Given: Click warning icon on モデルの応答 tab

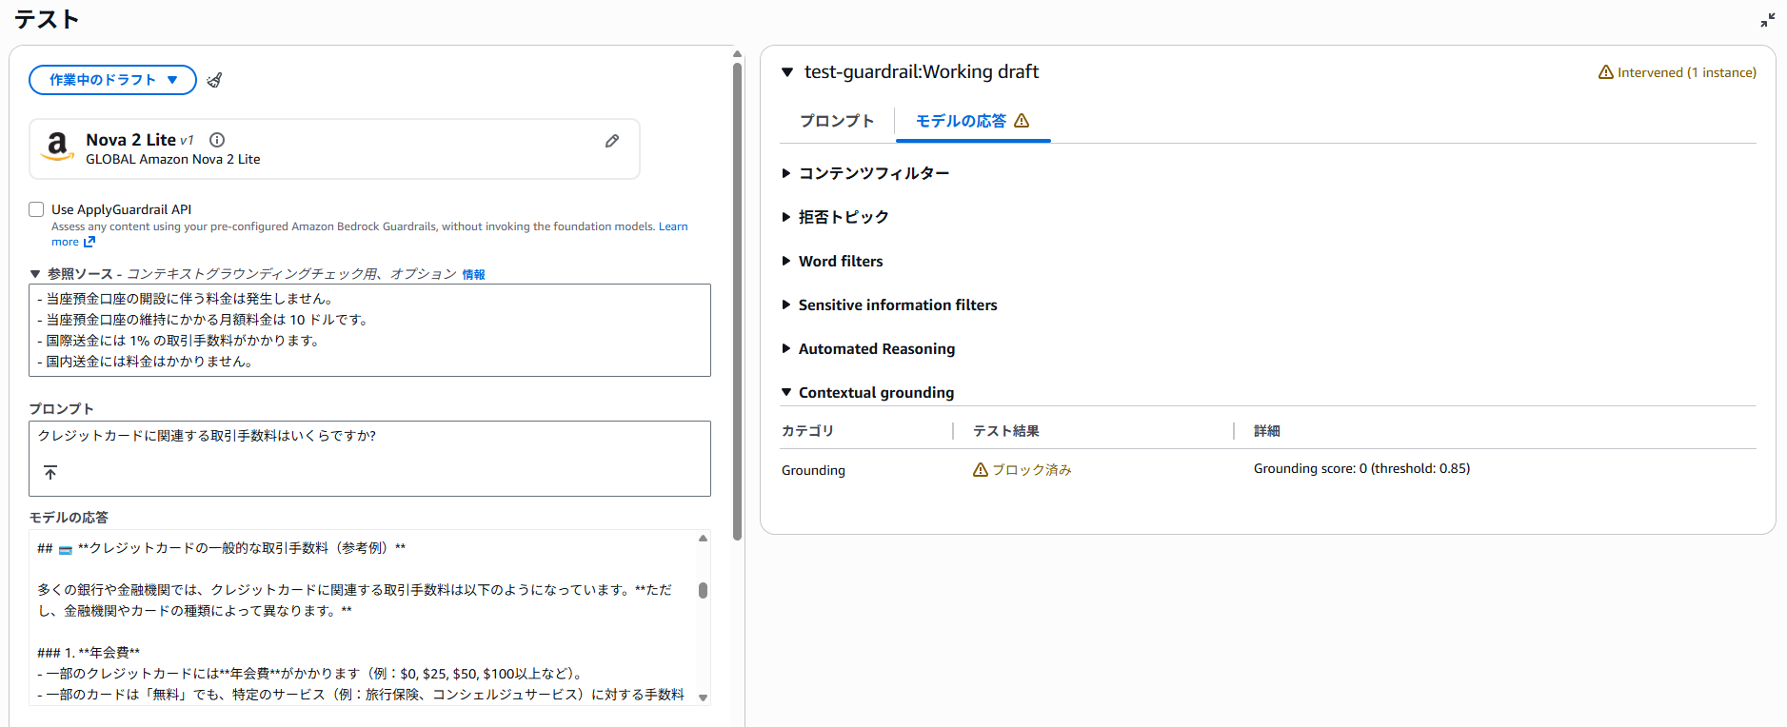Looking at the screenshot, I should click(x=1022, y=121).
